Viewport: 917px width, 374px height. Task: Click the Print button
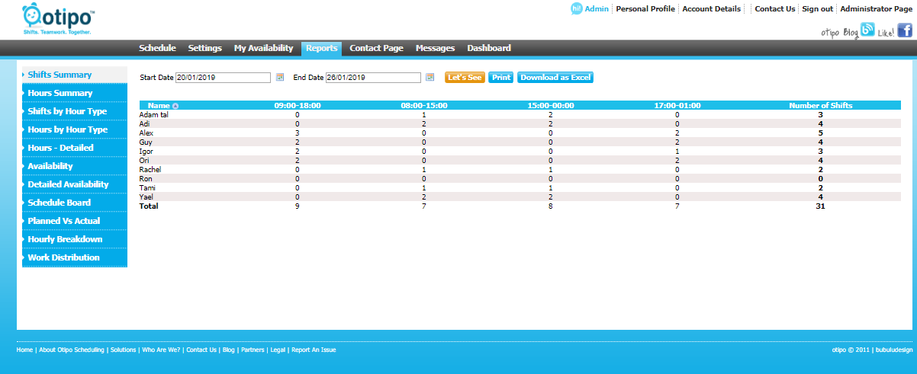500,78
